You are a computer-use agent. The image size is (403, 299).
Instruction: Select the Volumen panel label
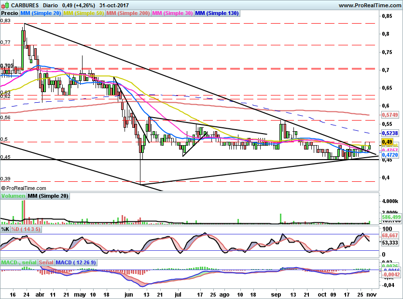coord(13,196)
